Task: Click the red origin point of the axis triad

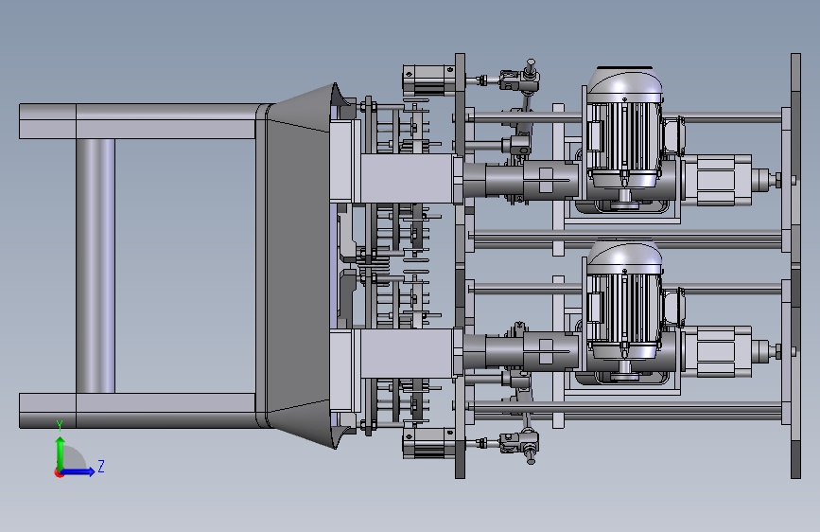Action: (59, 472)
